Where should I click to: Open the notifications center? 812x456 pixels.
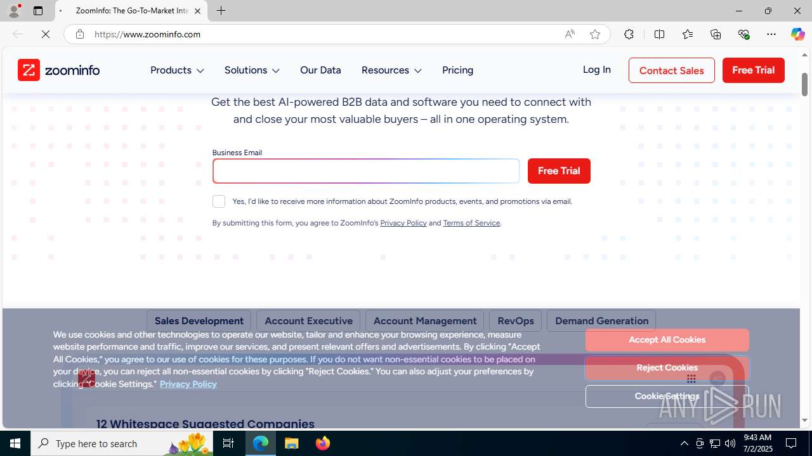(792, 443)
